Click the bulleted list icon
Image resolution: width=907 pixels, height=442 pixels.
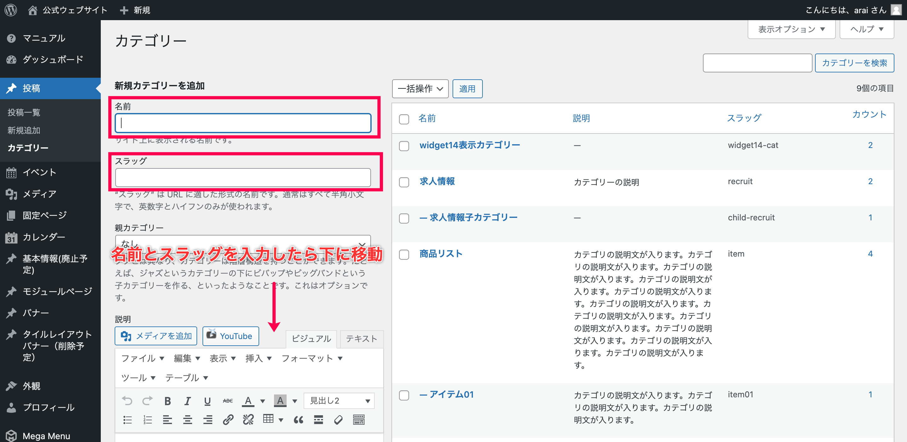(x=128, y=419)
